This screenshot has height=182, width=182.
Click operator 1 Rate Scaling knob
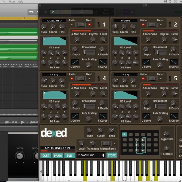[x=88, y=65]
